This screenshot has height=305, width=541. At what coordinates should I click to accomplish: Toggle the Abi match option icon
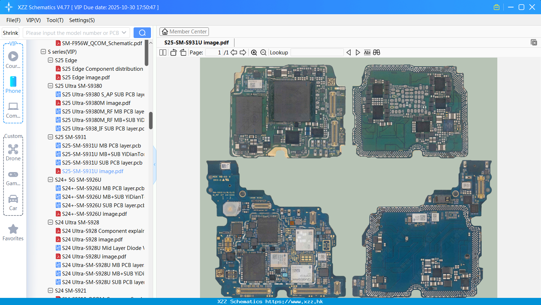click(x=367, y=52)
